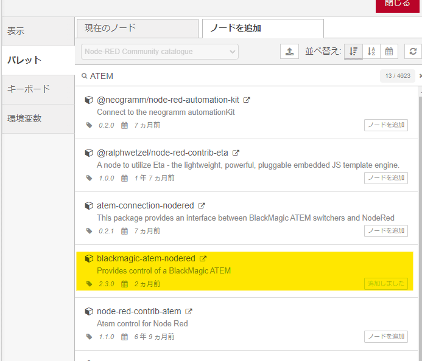Click the node-red-contrib-atem package name
This screenshot has width=422, height=361.
[x=139, y=311]
